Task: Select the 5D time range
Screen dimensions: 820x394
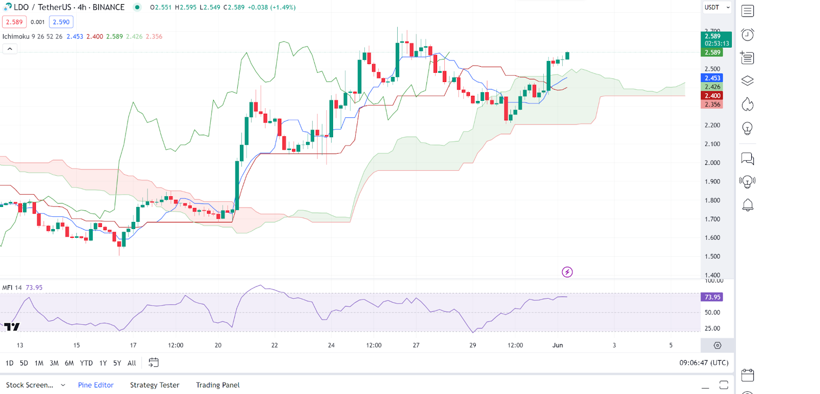Action: click(24, 363)
